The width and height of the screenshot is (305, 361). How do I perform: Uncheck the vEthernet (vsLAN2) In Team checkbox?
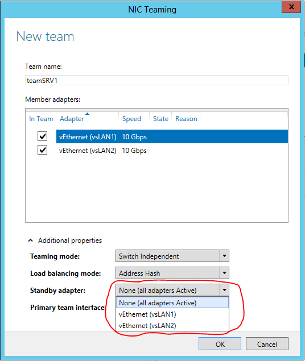pyautogui.click(x=42, y=150)
